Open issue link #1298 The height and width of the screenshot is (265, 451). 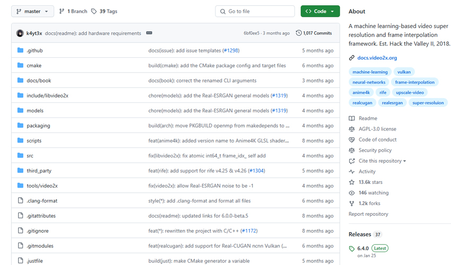pyautogui.click(x=231, y=50)
